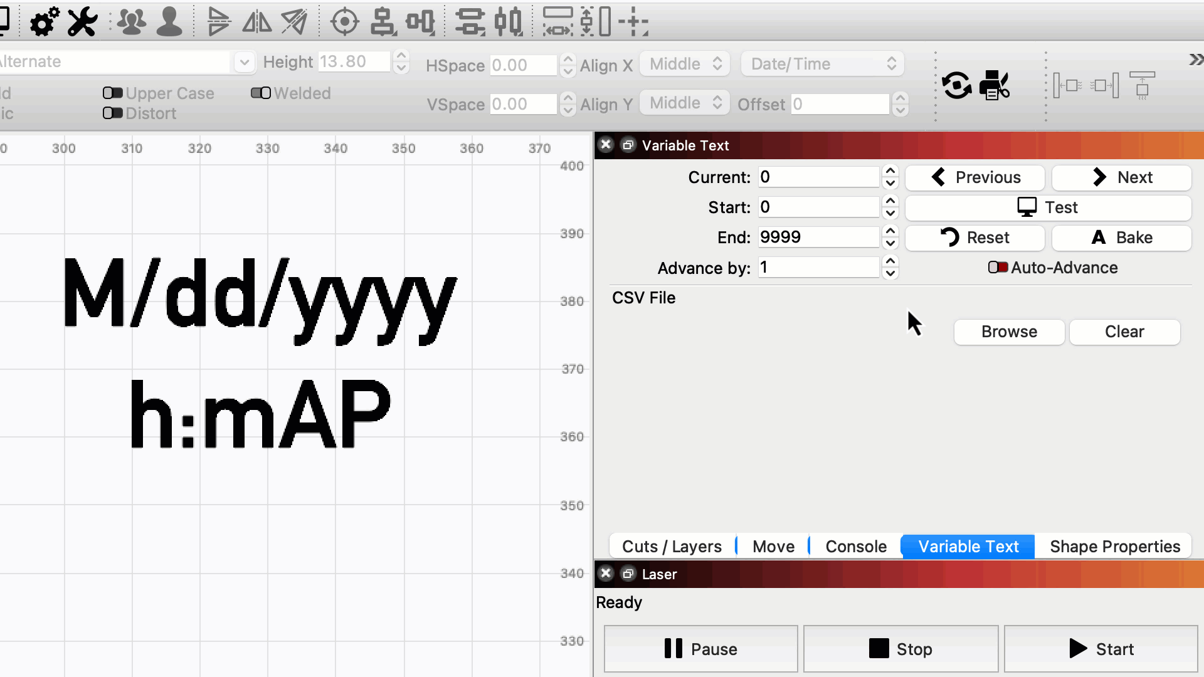1204x677 pixels.
Task: Flip the selection vertically
Action: point(218,21)
